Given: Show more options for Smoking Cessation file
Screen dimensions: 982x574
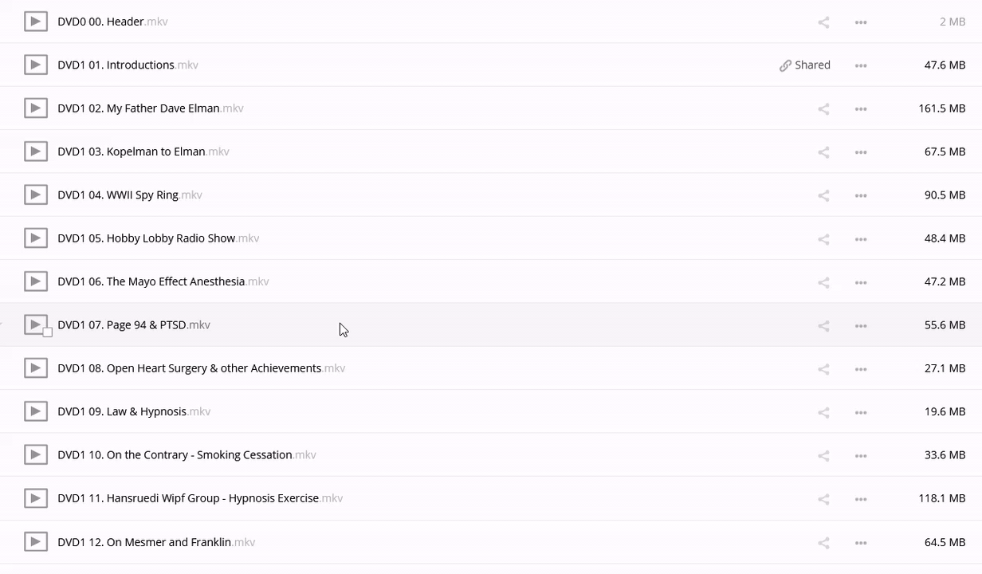Looking at the screenshot, I should pos(861,456).
